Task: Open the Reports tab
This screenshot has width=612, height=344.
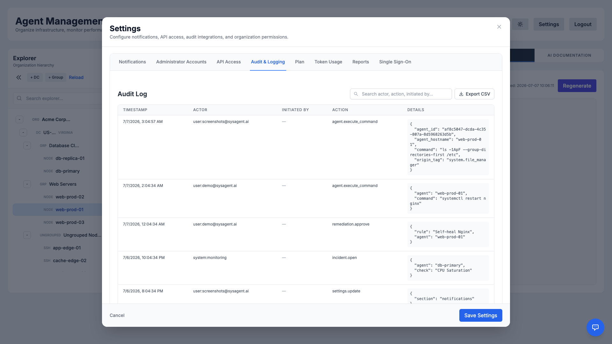Action: click(361, 62)
